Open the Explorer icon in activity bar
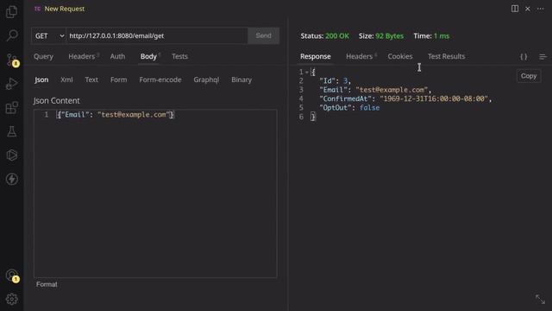The width and height of the screenshot is (552, 311). 11,11
